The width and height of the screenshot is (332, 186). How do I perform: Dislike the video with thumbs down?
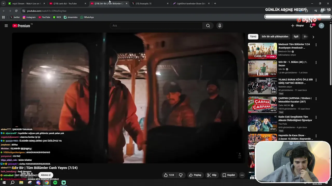pos(181,175)
